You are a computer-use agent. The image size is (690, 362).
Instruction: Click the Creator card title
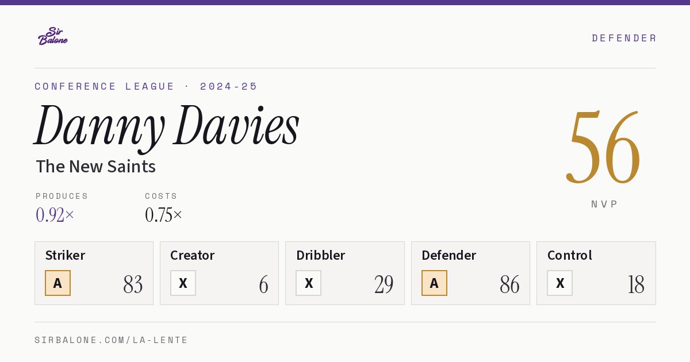pos(192,255)
